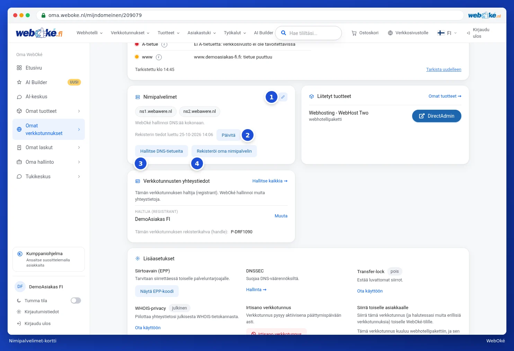Click the sidebar Kirjaudu ulos logout icon

click(19, 324)
